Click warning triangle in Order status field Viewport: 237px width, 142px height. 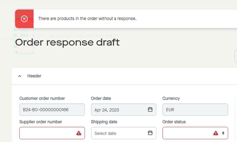(215, 133)
